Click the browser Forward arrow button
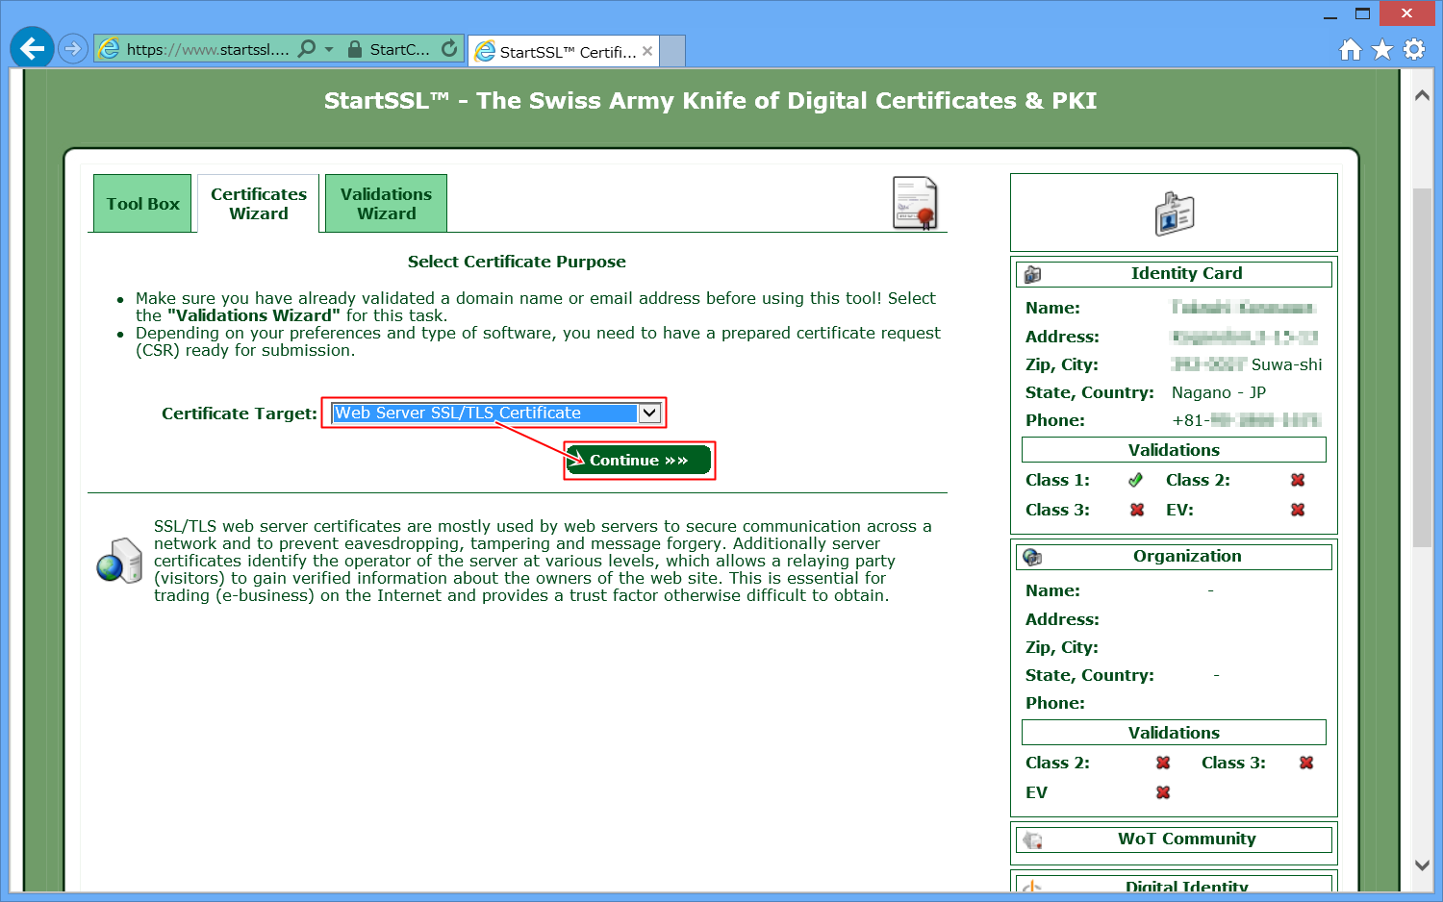Viewport: 1443px width, 902px height. (73, 48)
